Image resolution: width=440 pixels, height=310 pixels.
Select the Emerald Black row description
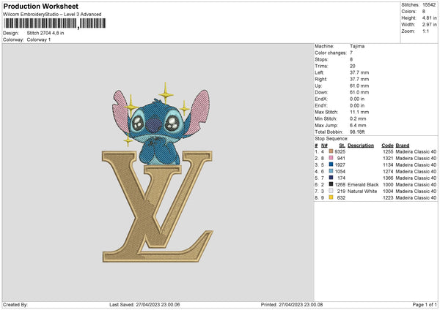point(363,185)
